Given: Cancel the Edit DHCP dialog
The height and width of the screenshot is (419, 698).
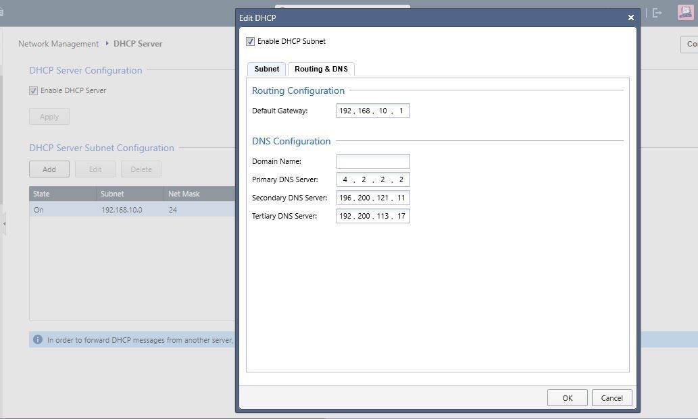Looking at the screenshot, I should click(x=612, y=398).
